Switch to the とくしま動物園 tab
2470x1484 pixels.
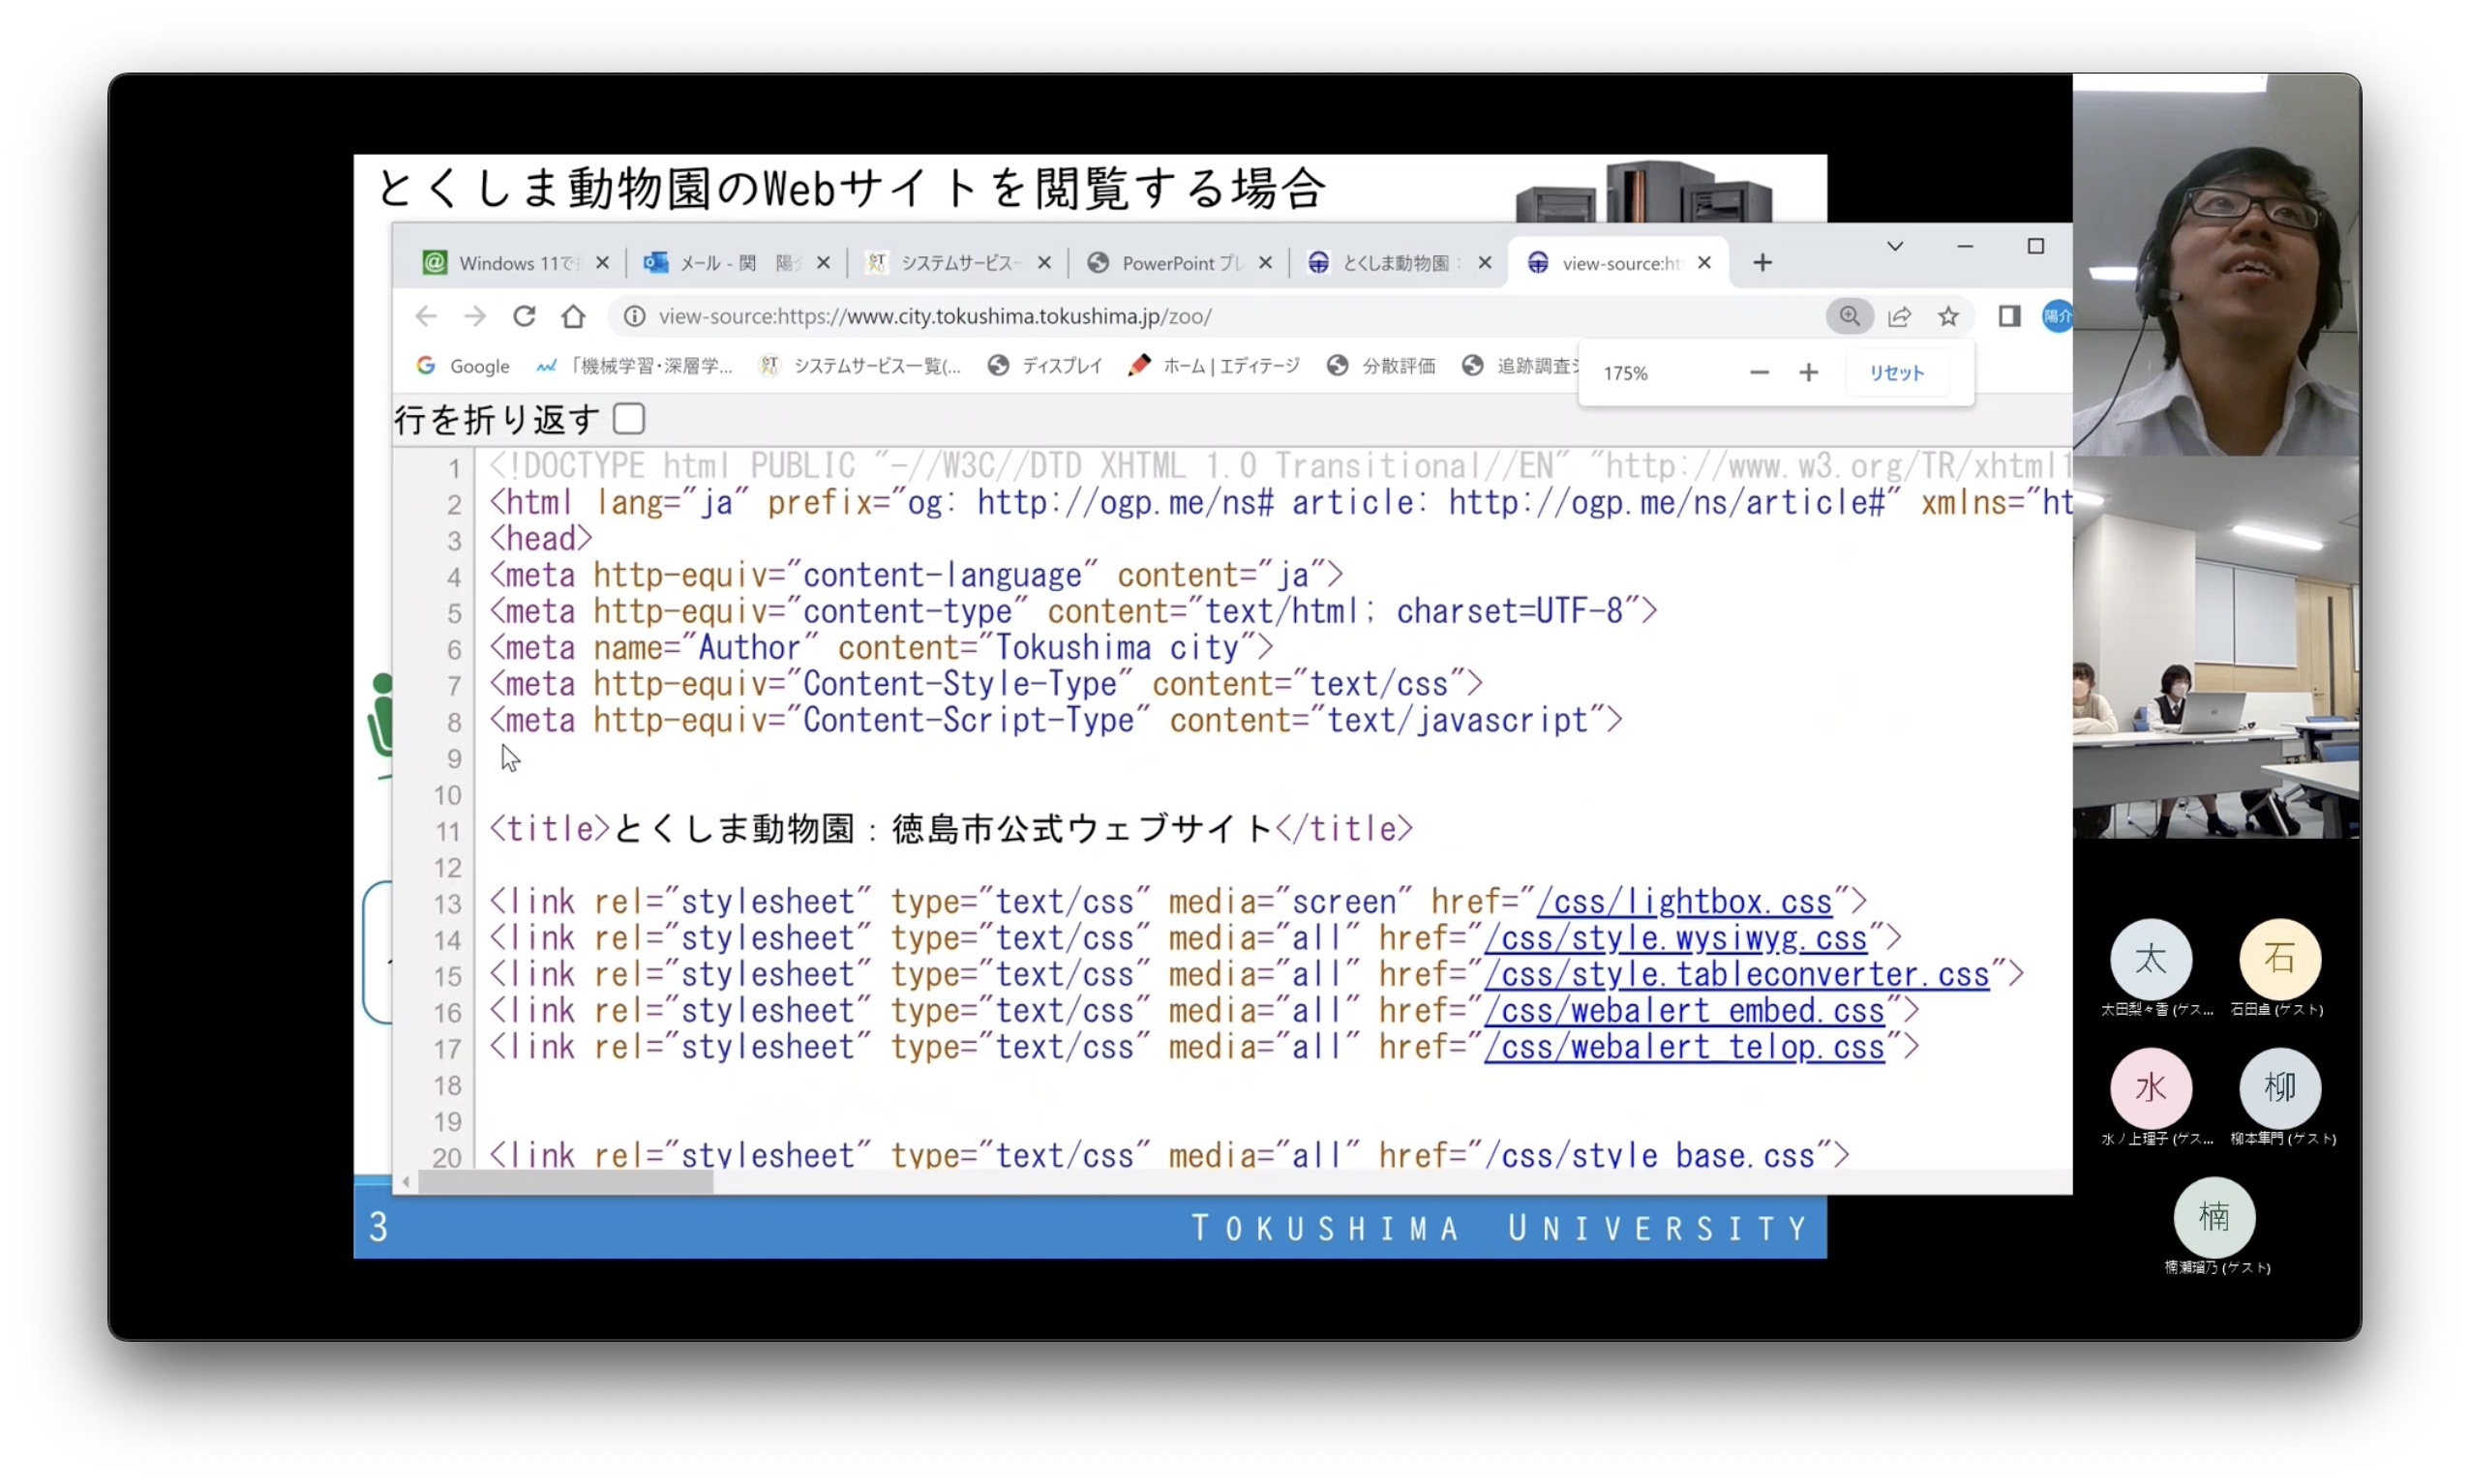(1398, 262)
